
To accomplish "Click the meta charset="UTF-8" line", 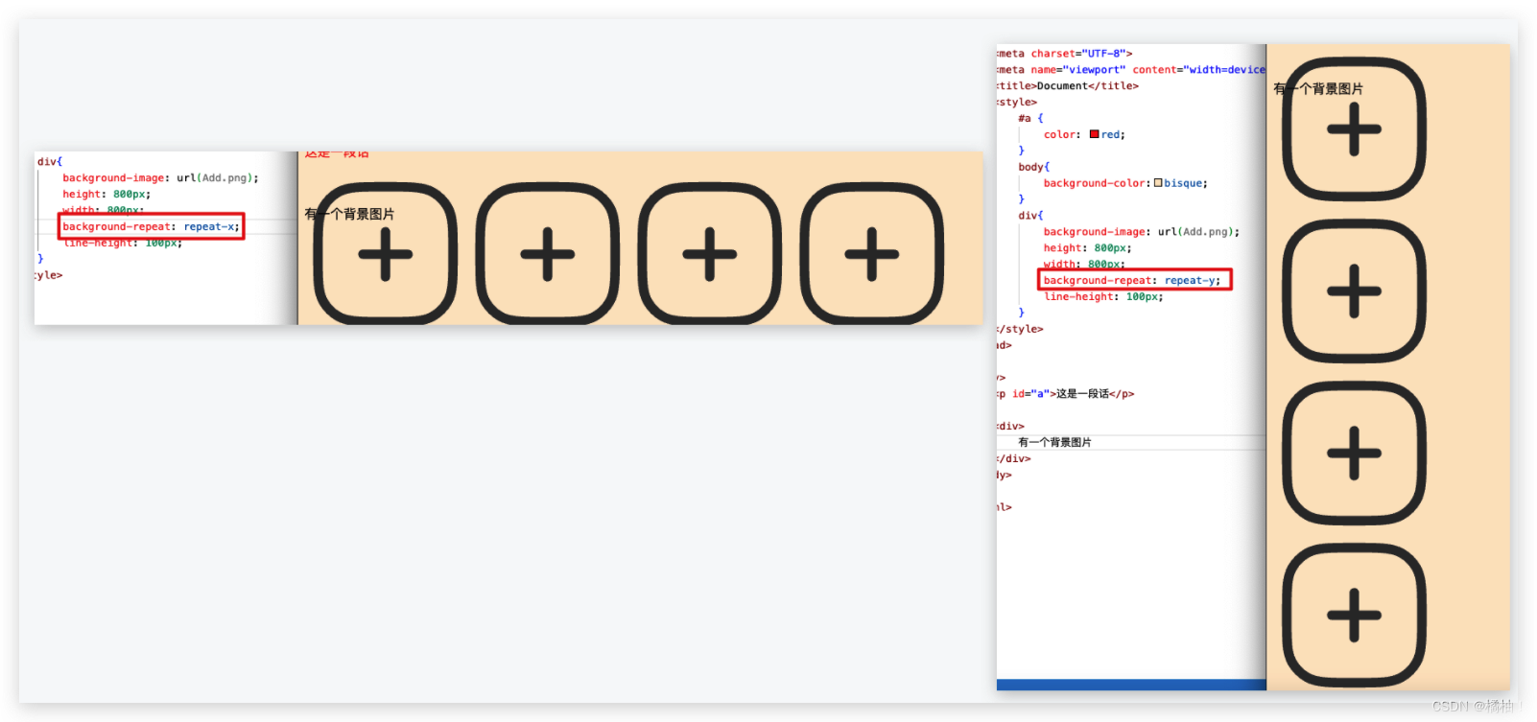I will point(1064,54).
